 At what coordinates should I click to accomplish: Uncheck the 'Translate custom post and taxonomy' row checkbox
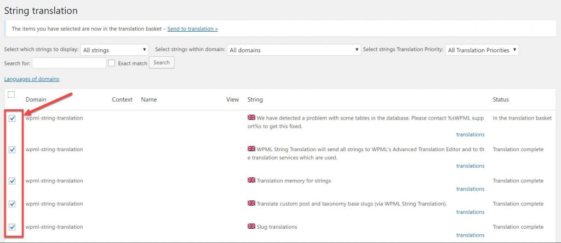point(12,204)
